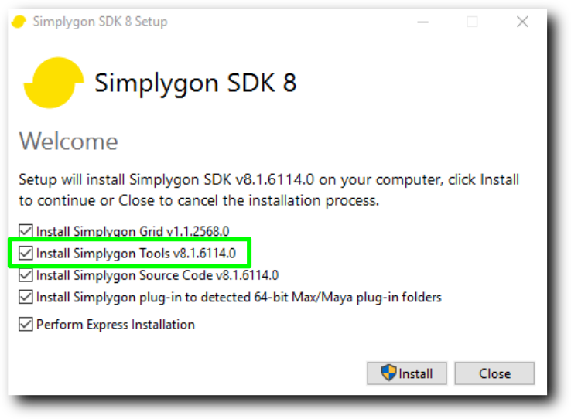
Task: Toggle the Install Simplygon Tools v8.1.6114.0 checkbox
Action: pyautogui.click(x=26, y=253)
